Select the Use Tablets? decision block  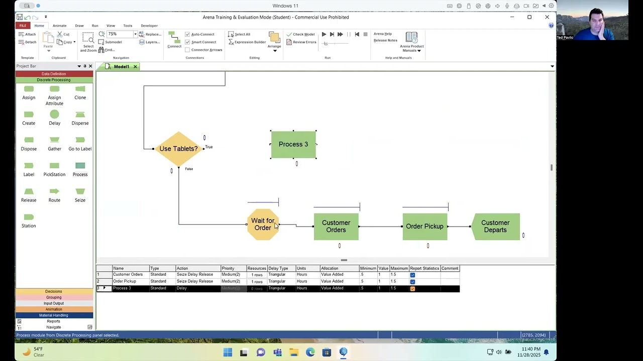[178, 148]
